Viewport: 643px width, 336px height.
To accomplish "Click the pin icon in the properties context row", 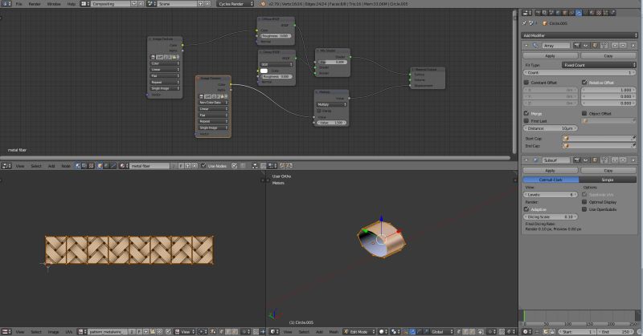I will click(x=525, y=23).
